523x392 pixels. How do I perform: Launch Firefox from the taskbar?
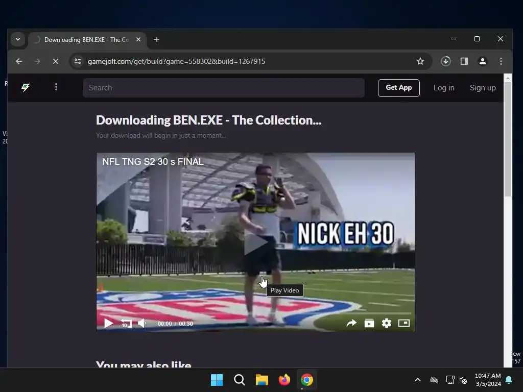[284, 380]
